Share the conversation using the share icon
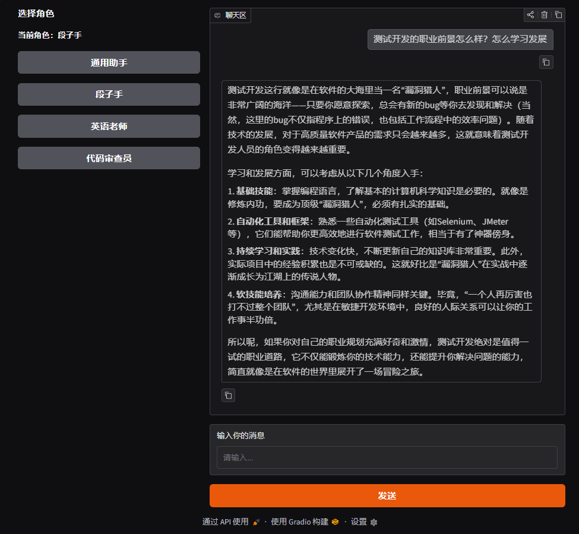This screenshot has width=579, height=534. 530,15
